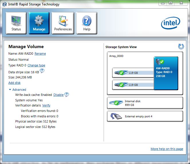Click Verification errors found: 0 text
This screenshot has width=190, height=164.
pyautogui.click(x=40, y=111)
